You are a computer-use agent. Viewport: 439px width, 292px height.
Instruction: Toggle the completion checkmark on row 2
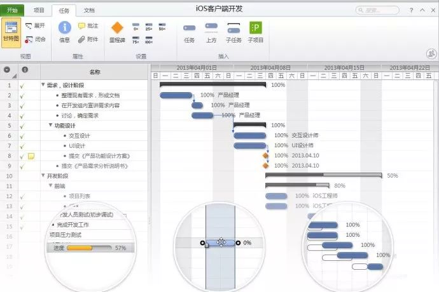pos(22,96)
